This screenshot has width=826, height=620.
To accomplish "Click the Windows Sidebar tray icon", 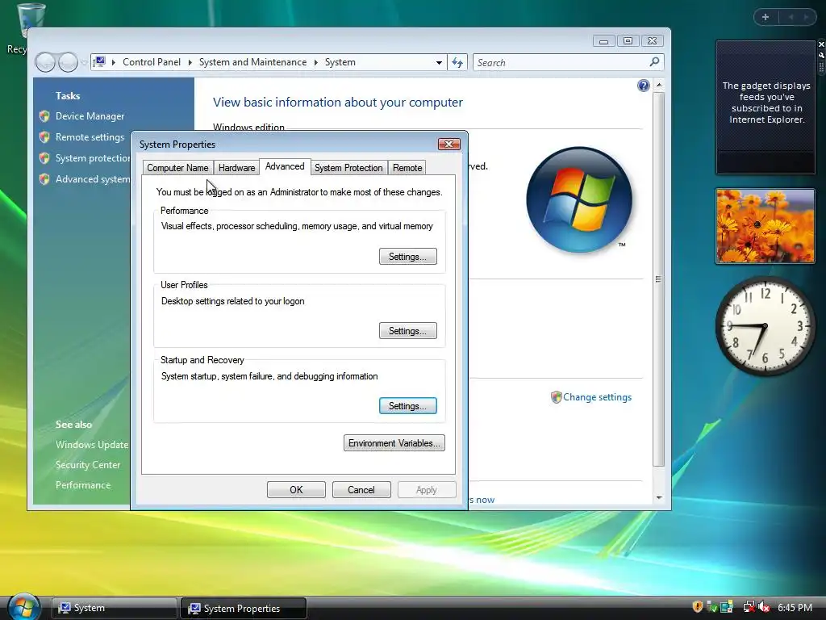I will [727, 607].
